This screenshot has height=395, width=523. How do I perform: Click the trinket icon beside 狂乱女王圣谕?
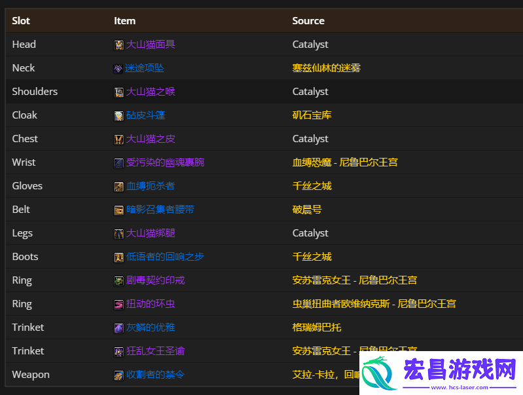point(118,352)
